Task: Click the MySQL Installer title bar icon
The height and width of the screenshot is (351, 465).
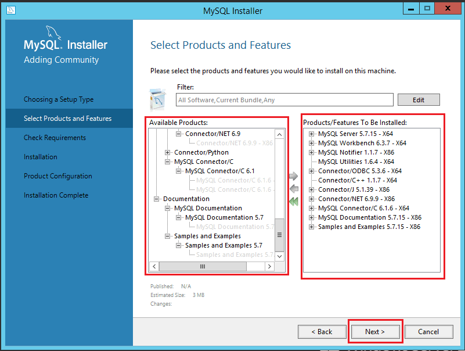Action: click(11, 10)
